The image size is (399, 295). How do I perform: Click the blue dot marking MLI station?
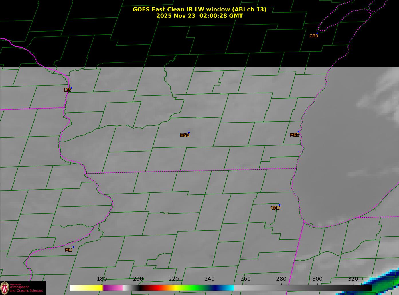[x=73, y=247]
